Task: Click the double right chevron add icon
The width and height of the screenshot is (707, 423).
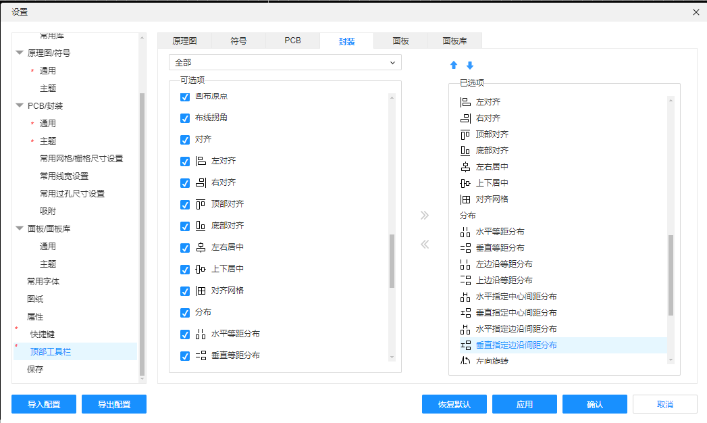Action: tap(425, 216)
